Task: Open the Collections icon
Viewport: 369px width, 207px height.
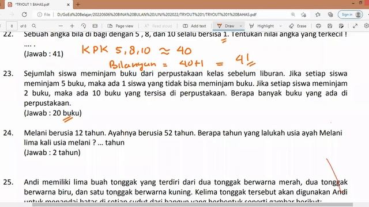Action: tap(330, 14)
